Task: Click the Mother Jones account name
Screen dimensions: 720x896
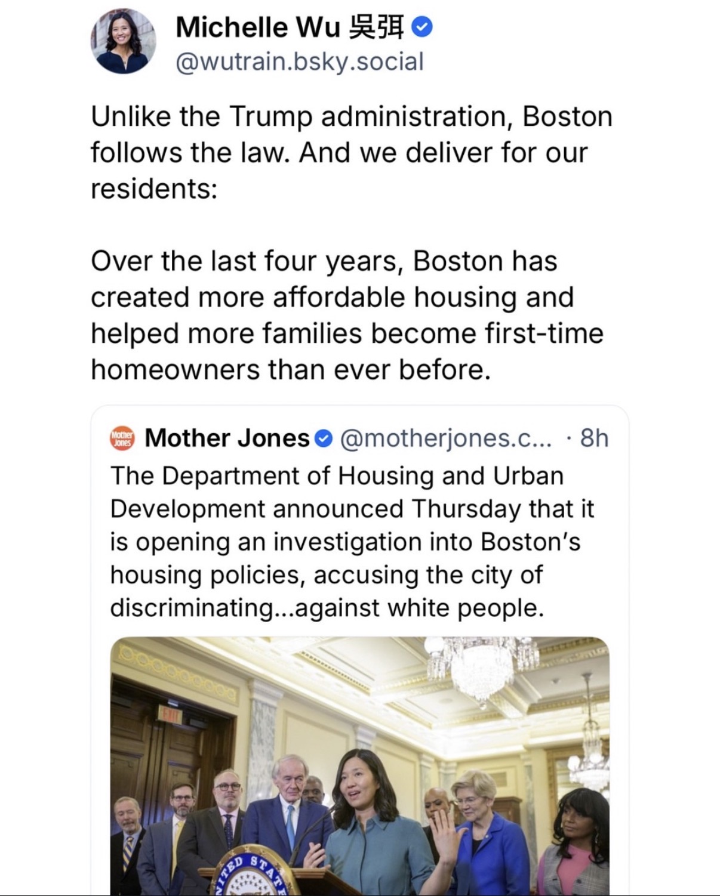Action: click(227, 438)
